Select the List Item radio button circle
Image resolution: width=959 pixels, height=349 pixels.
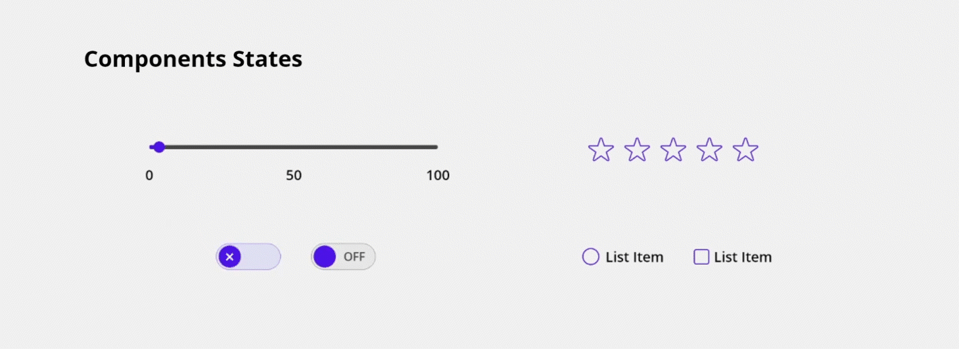(x=591, y=257)
